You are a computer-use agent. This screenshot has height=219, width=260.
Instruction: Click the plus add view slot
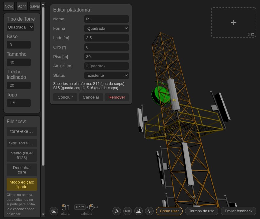coord(234,22)
